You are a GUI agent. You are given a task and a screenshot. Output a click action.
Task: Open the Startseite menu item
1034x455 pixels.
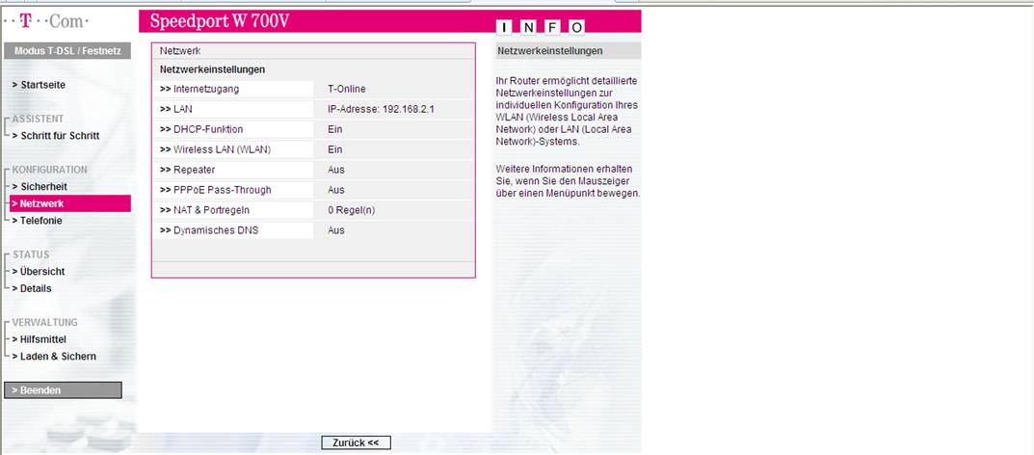click(39, 85)
